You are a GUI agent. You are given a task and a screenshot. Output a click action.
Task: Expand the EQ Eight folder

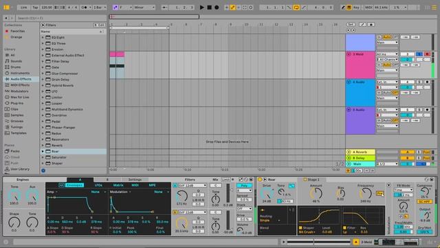click(43, 37)
